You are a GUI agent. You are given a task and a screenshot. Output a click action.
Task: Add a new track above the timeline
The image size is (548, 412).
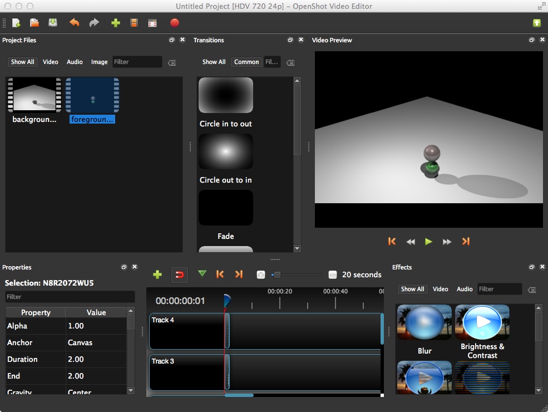(157, 274)
